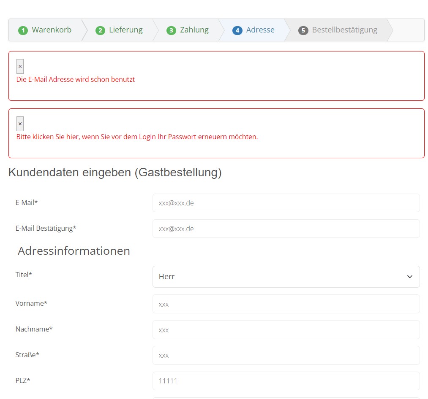This screenshot has height=399, width=428.
Task: Click step 2 number badge for Lieferung
Action: 100,30
